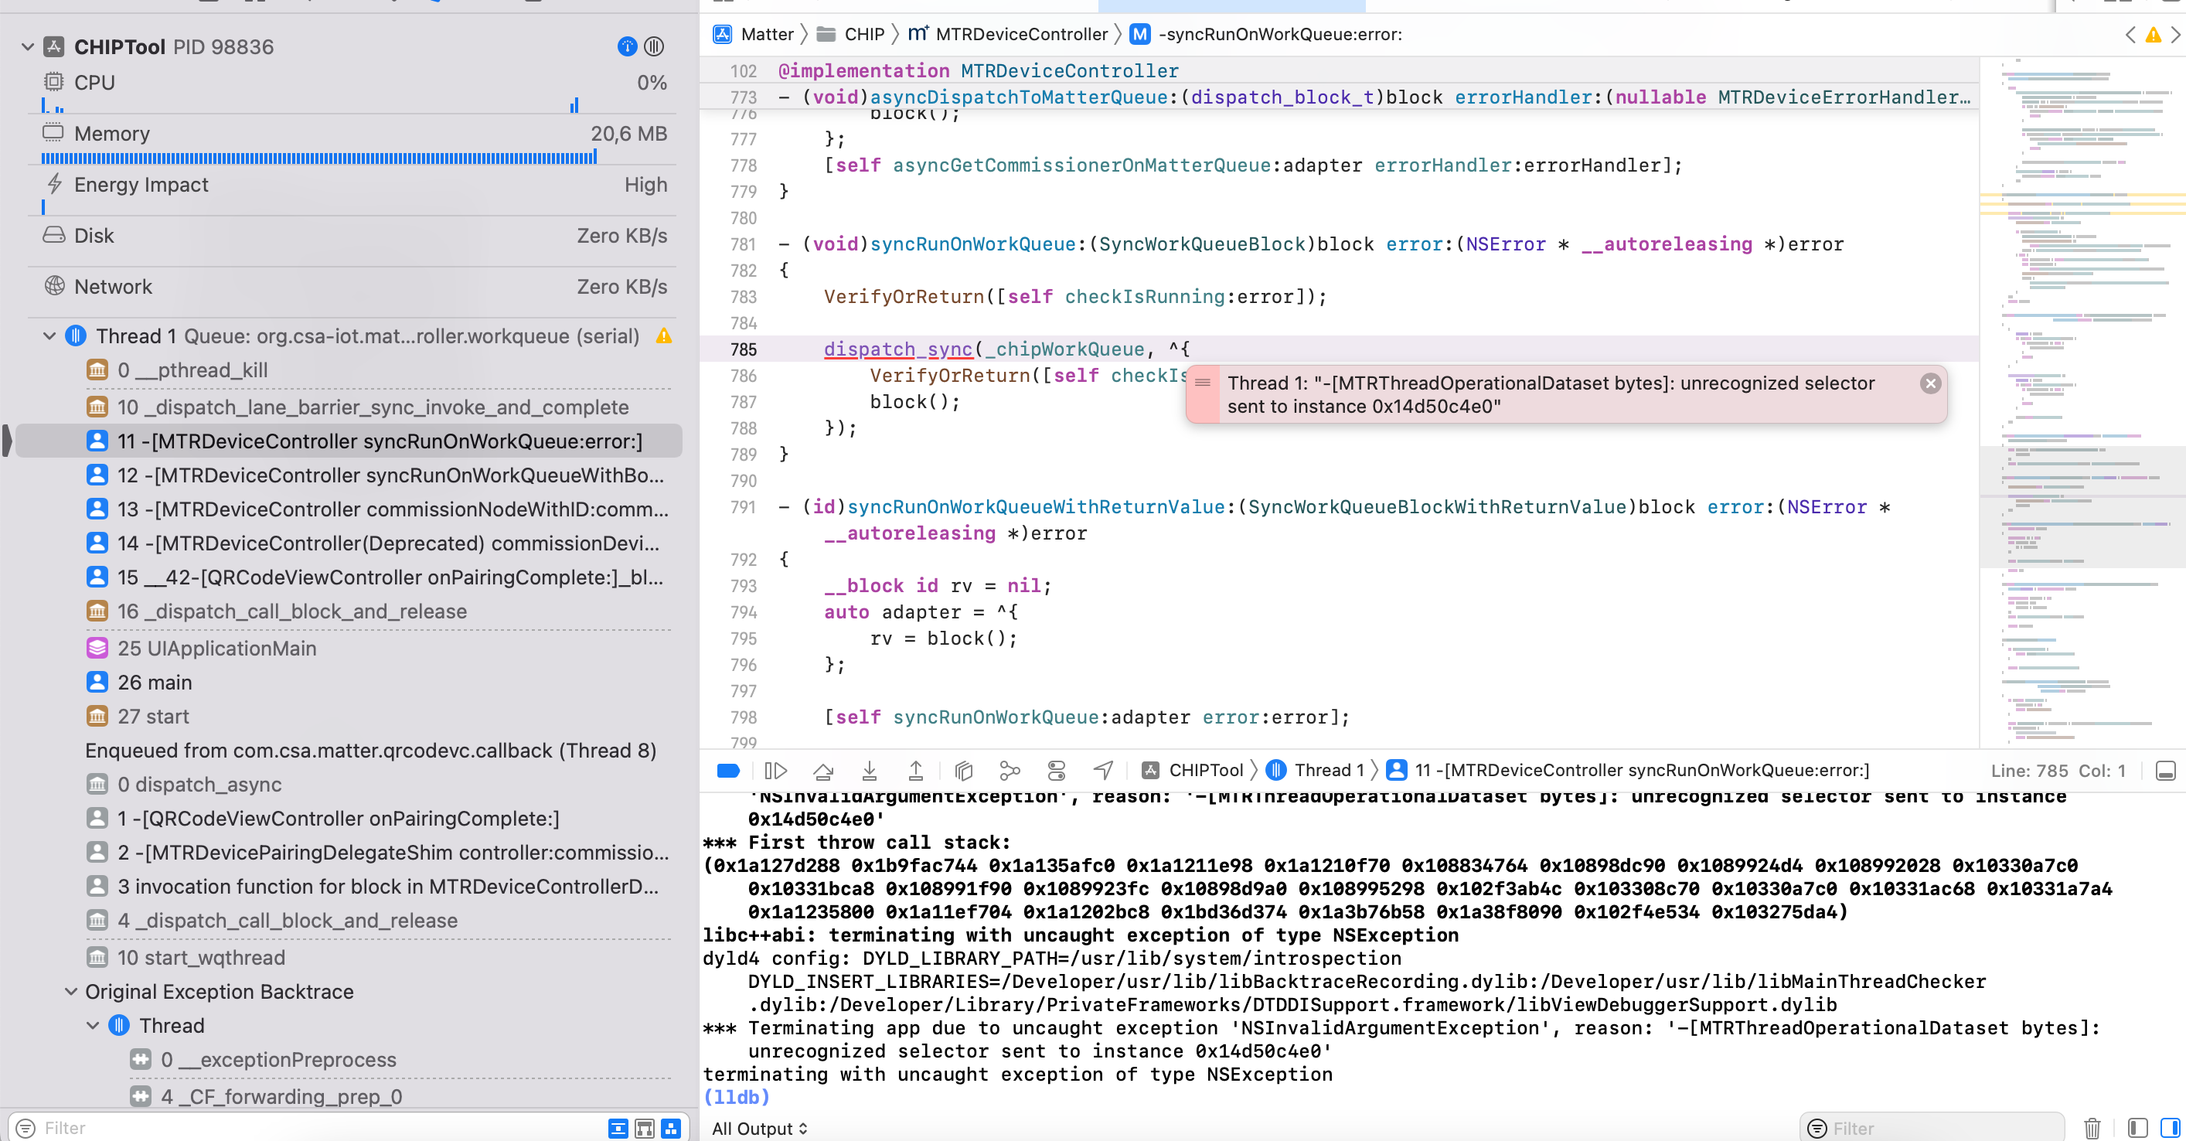Hide the debug area toggle icon

(2165, 771)
